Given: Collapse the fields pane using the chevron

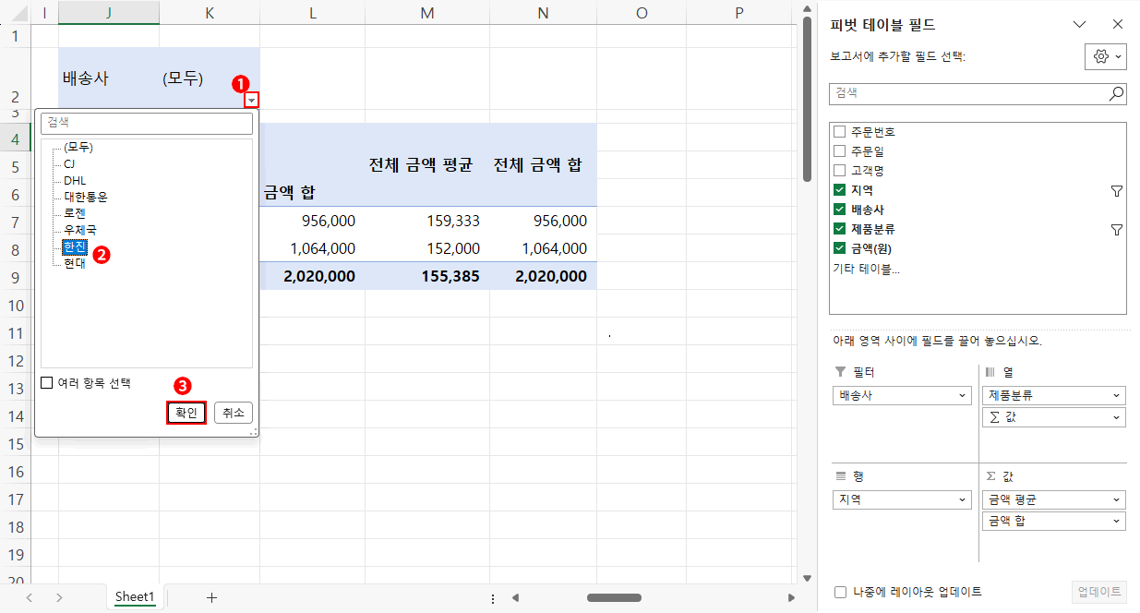Looking at the screenshot, I should pyautogui.click(x=1080, y=24).
